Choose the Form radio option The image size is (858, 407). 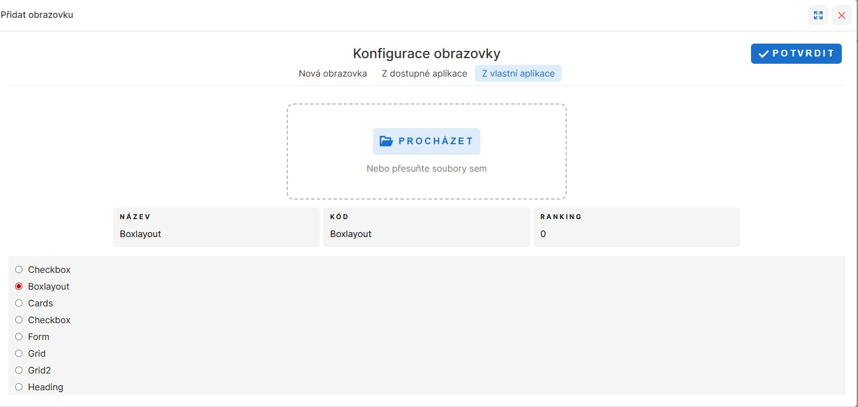(x=19, y=337)
